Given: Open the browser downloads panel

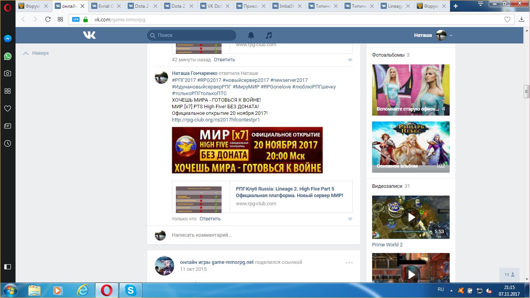Looking at the screenshot, I should [521, 19].
